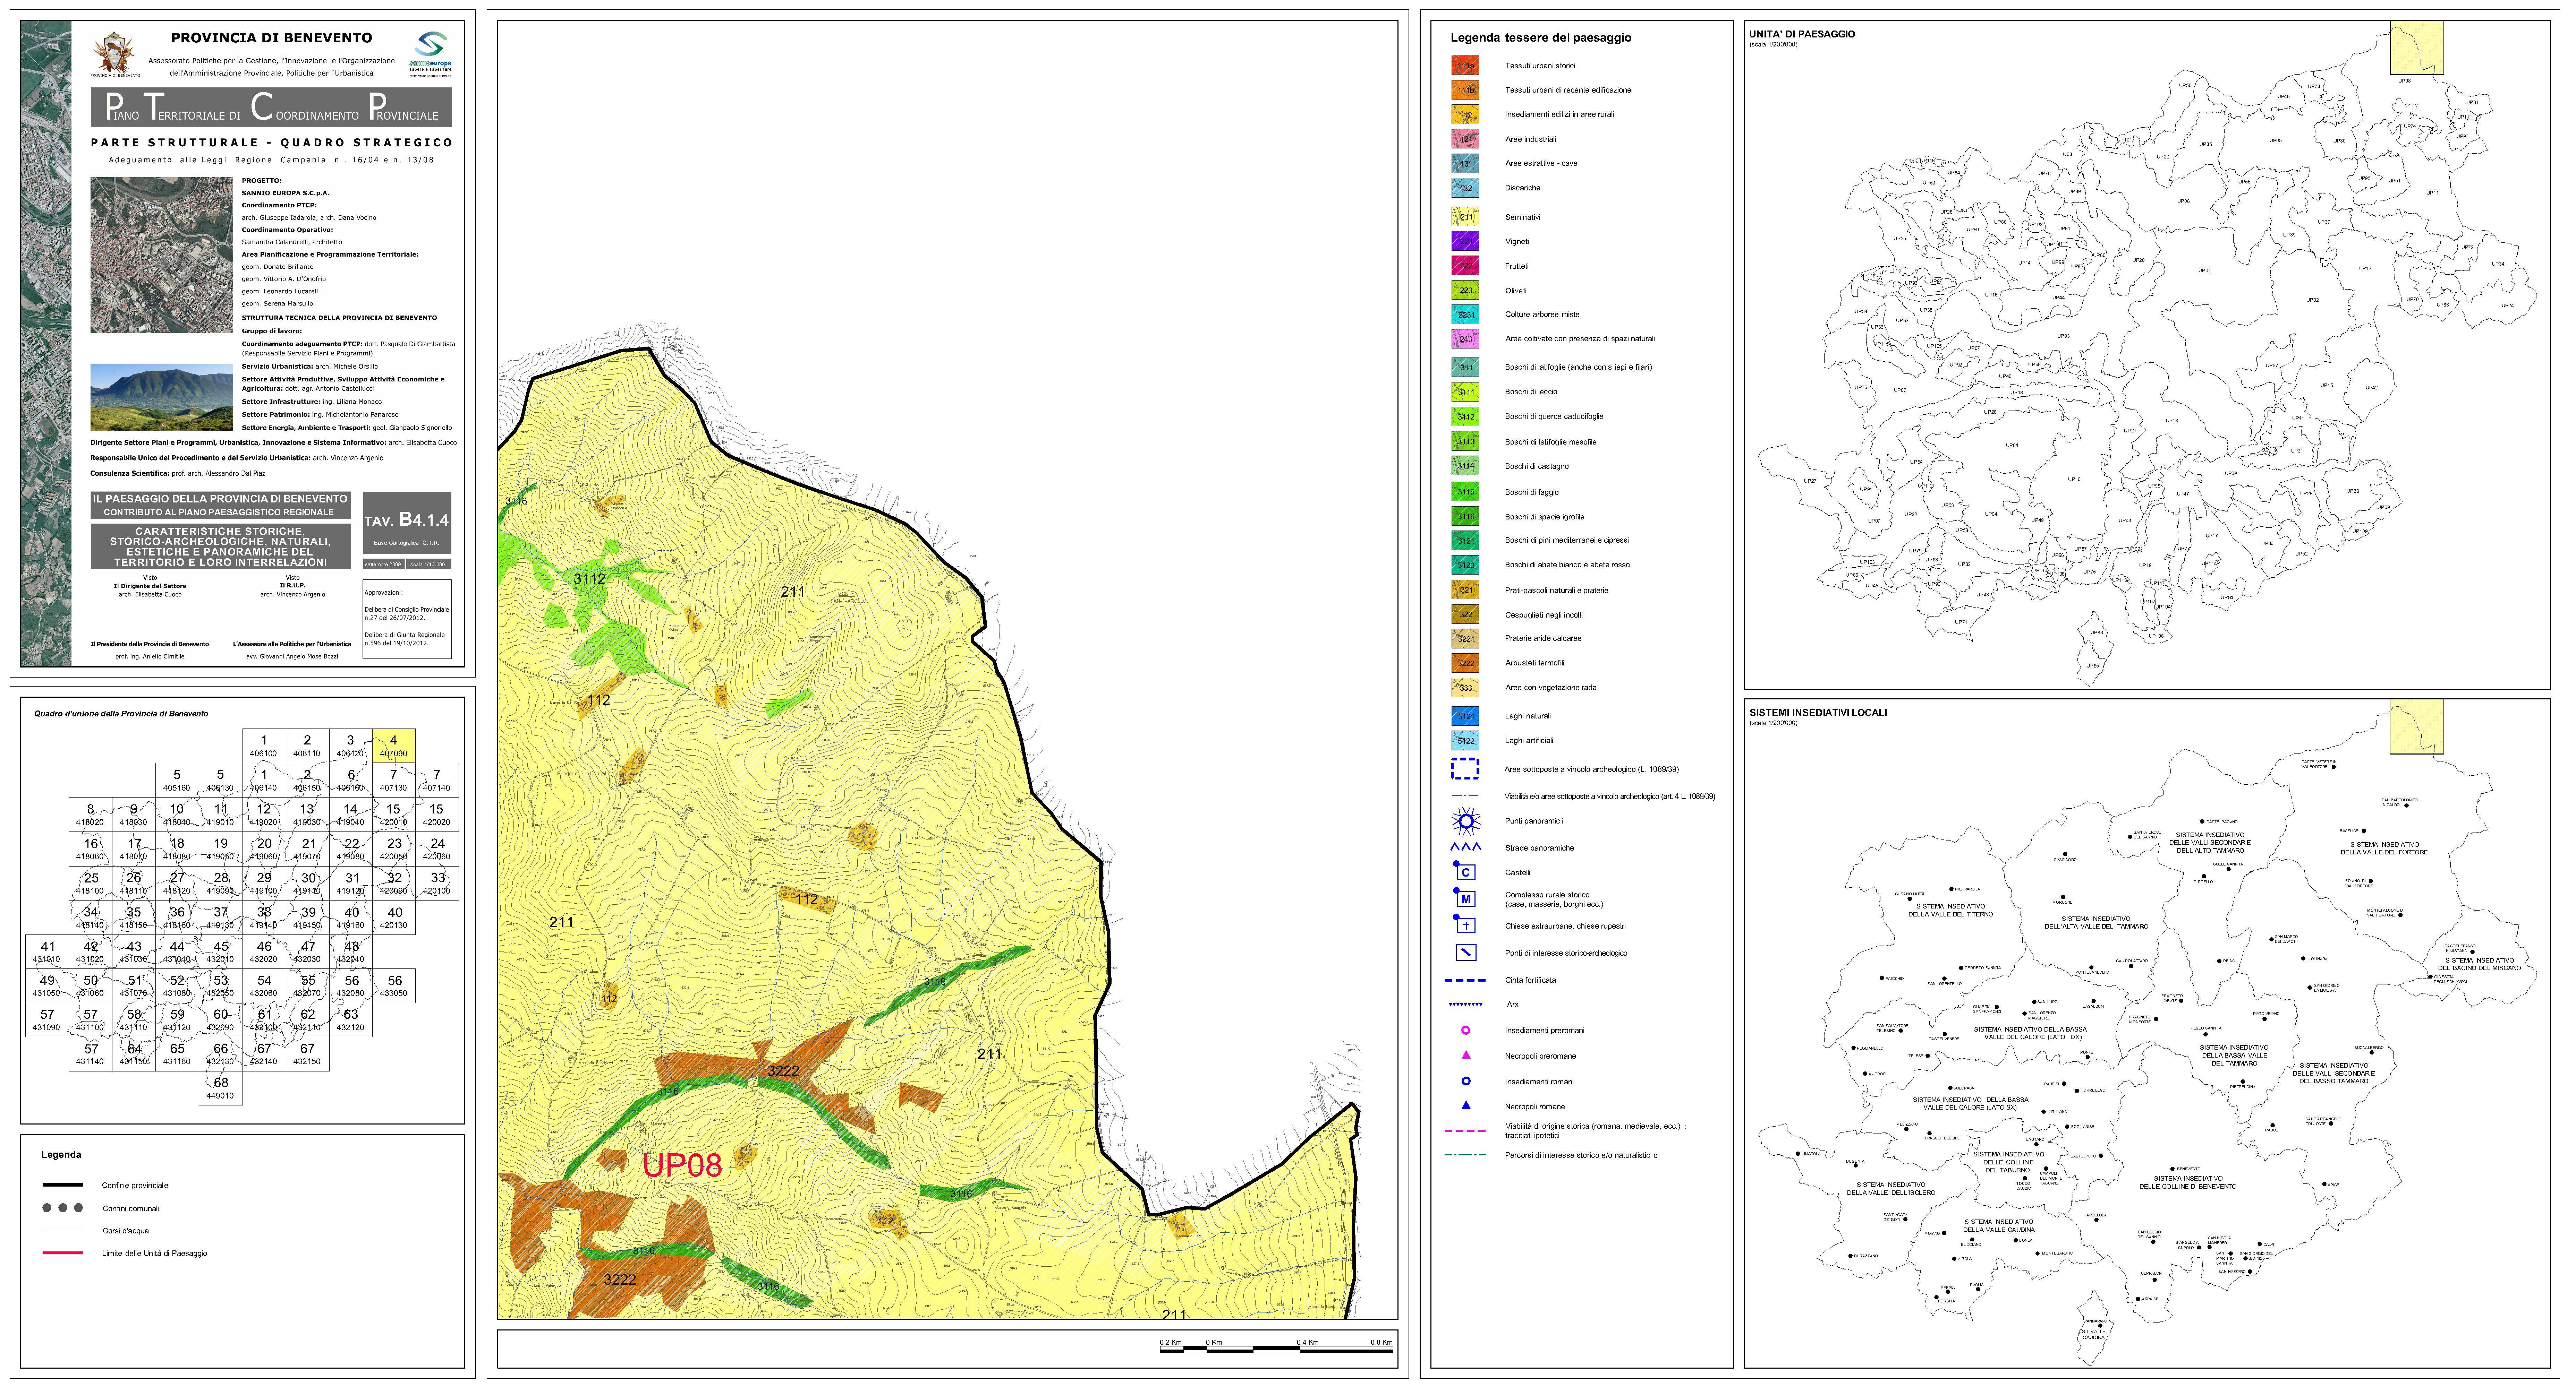The image size is (2576, 1387).
Task: Click the mountain landscape photo thumbnail
Action: [x=161, y=397]
